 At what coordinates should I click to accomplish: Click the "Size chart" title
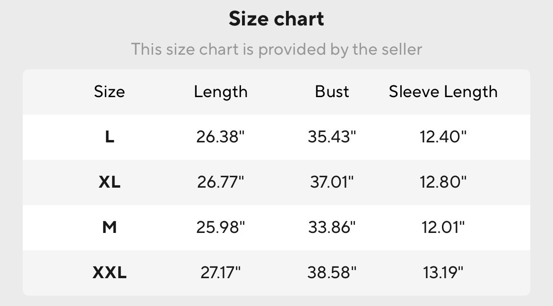click(x=276, y=19)
